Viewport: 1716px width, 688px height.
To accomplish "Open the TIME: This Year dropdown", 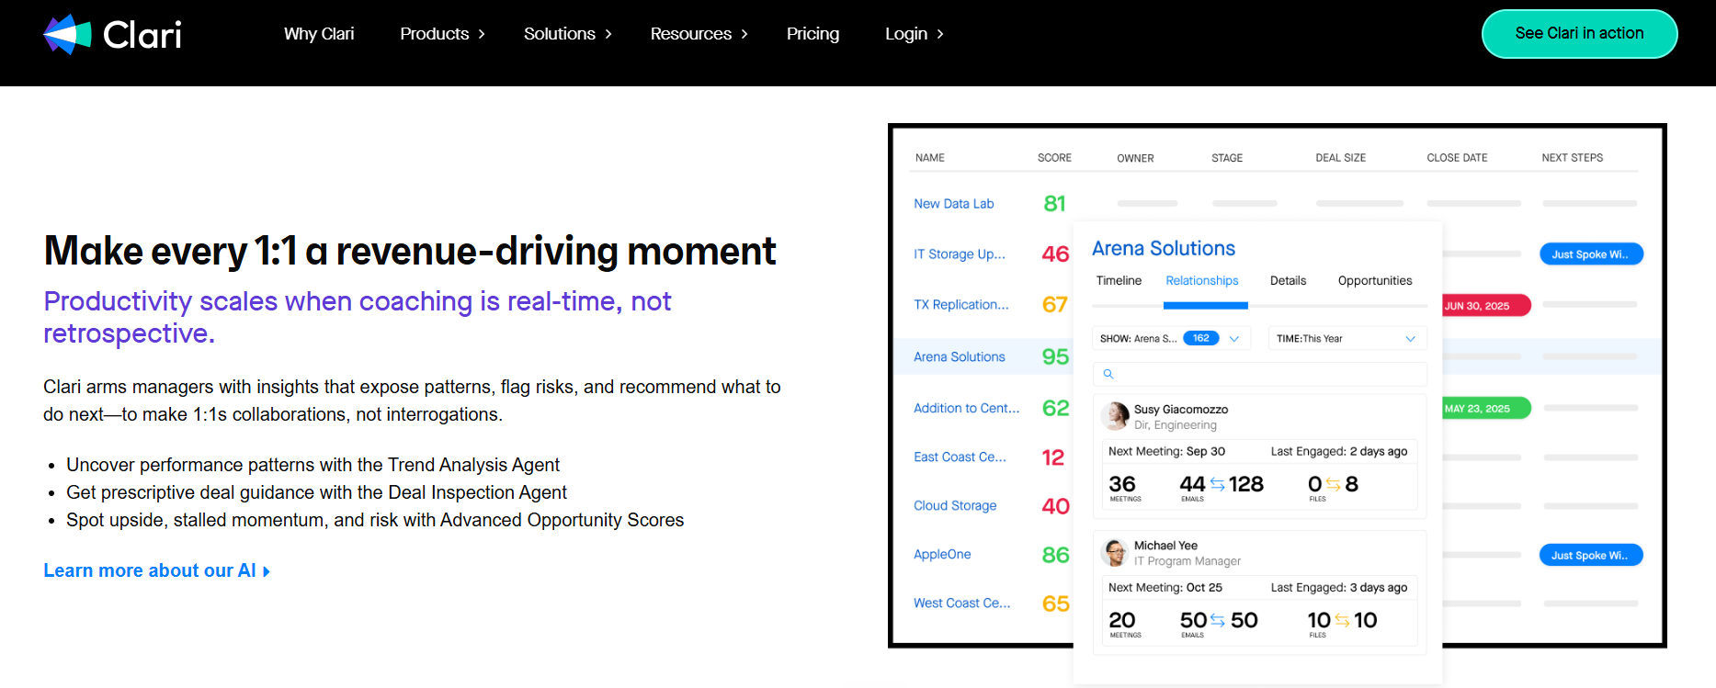I will pos(1347,338).
